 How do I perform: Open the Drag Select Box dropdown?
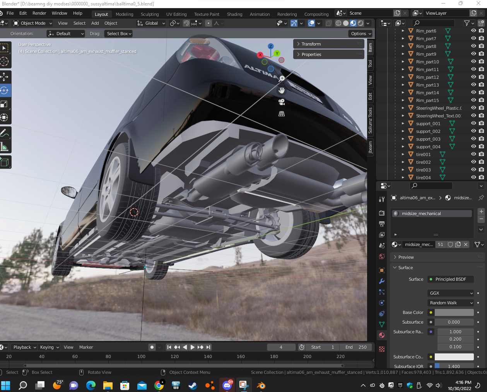click(x=119, y=34)
